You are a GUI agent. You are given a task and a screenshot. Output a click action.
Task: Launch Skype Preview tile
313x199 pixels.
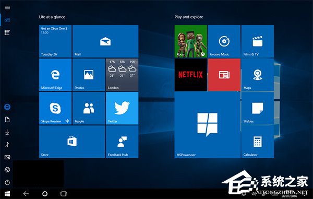pyautogui.click(x=55, y=108)
